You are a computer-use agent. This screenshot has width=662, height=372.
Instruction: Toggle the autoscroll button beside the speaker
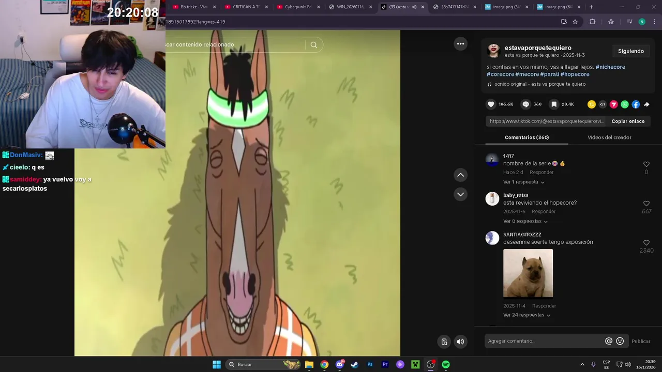(444, 342)
